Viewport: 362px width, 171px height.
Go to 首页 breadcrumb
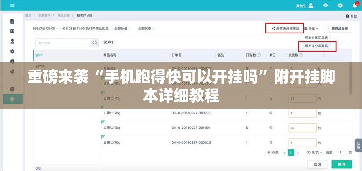(28, 16)
